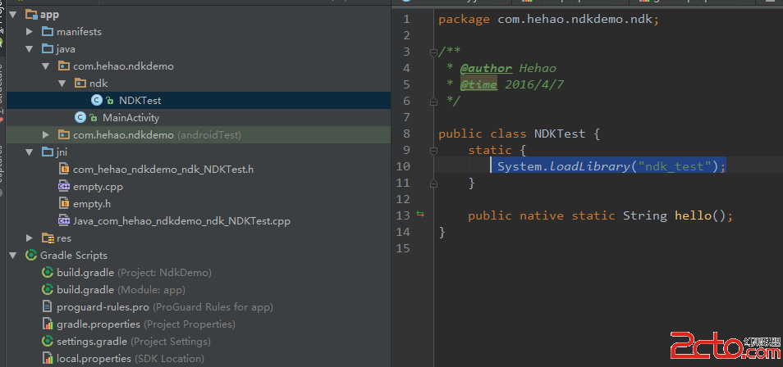Image resolution: width=783 pixels, height=367 pixels.
Task: Fold the static block on line 9
Action: 433,150
